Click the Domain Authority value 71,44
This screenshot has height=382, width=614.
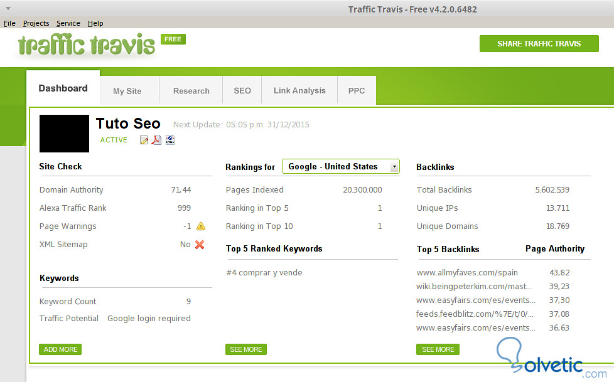click(x=181, y=190)
